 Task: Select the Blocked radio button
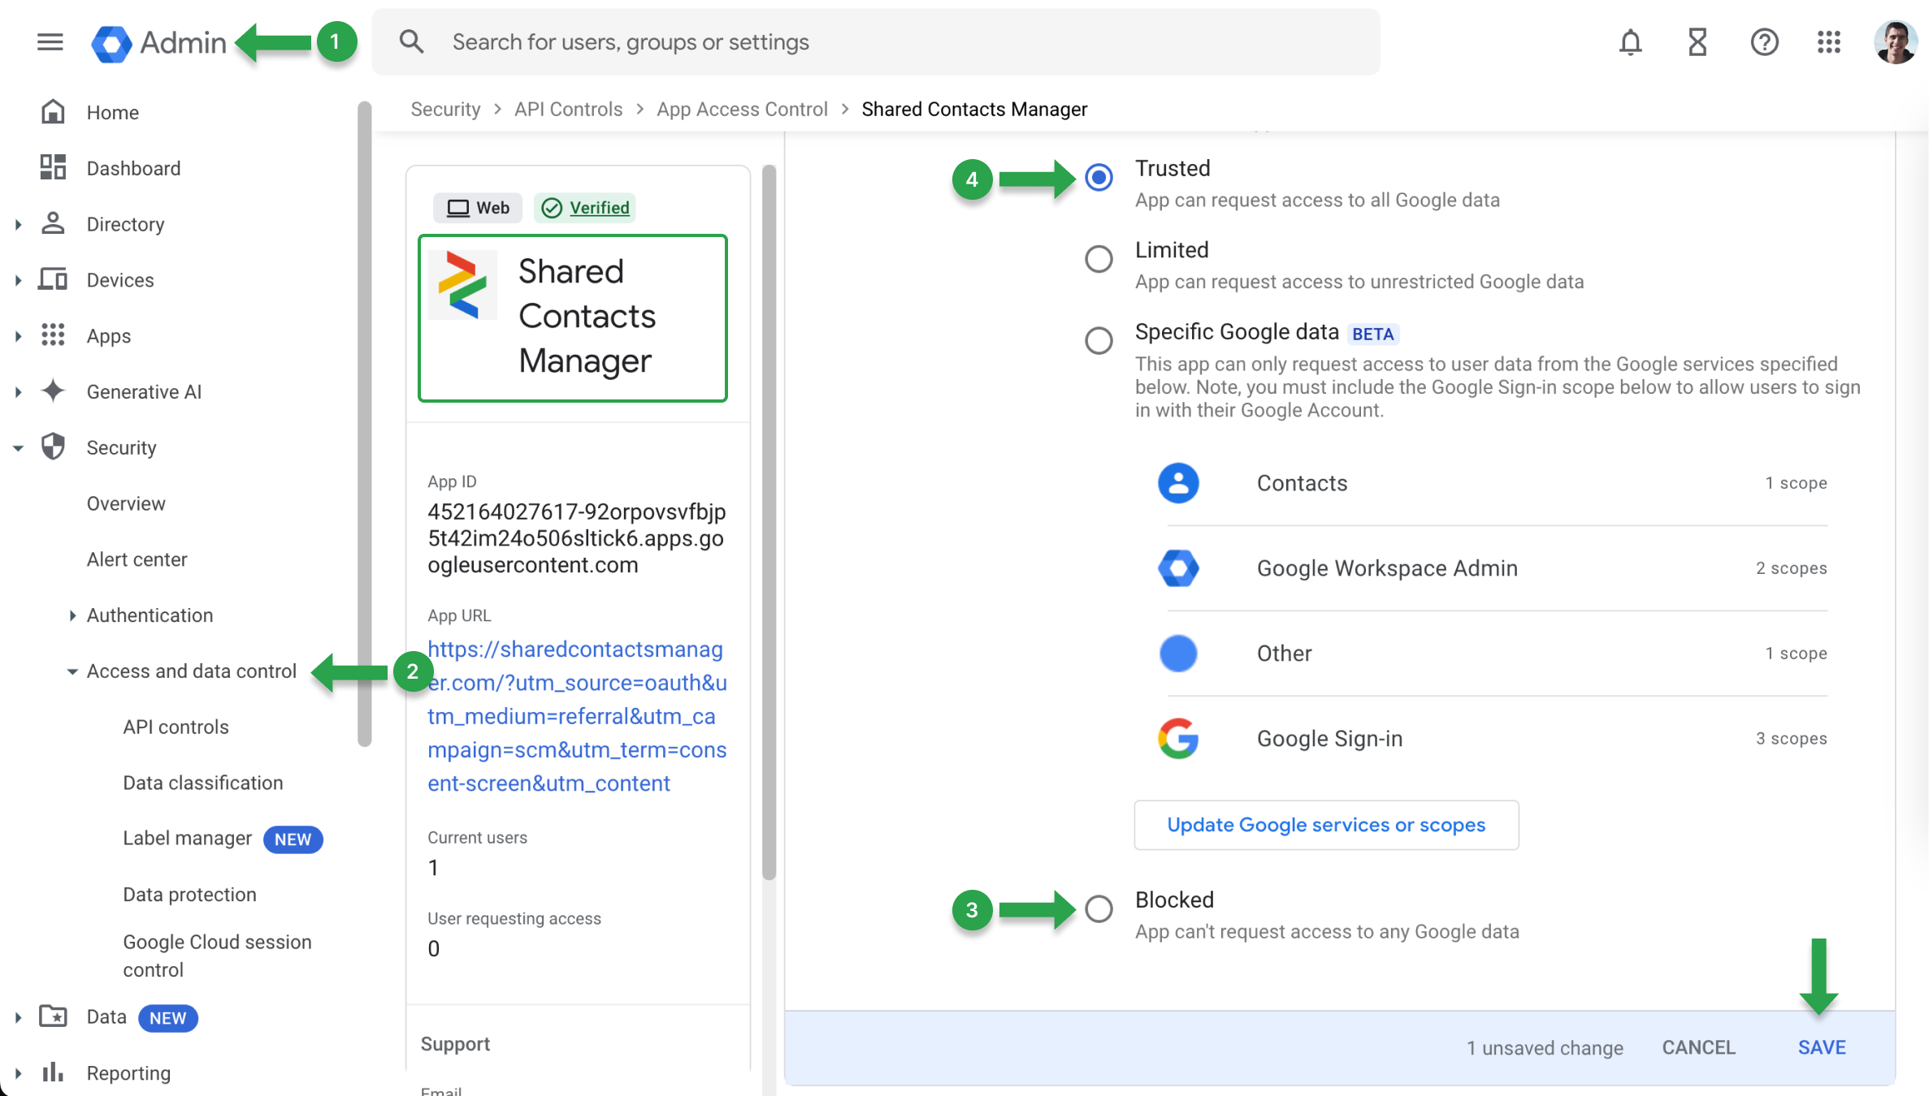click(x=1099, y=908)
